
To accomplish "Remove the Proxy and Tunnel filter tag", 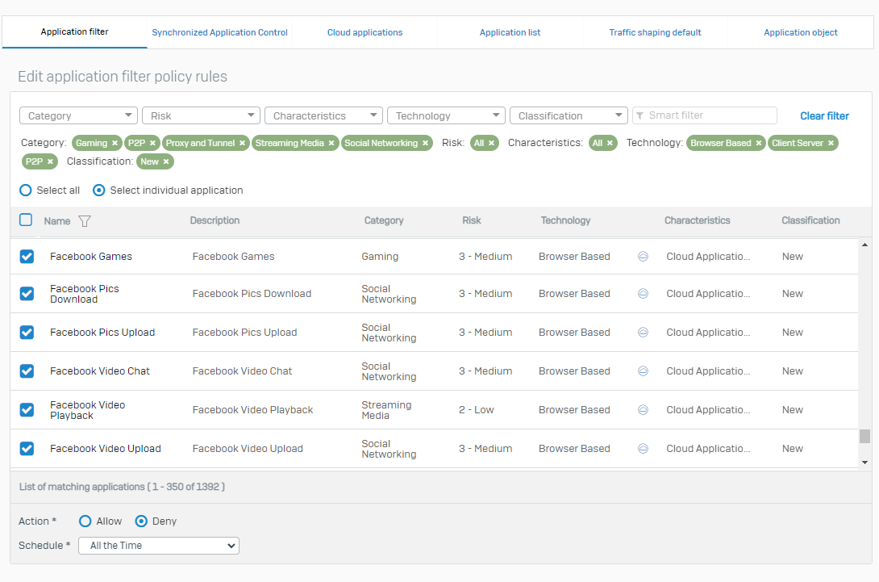I will tap(242, 143).
